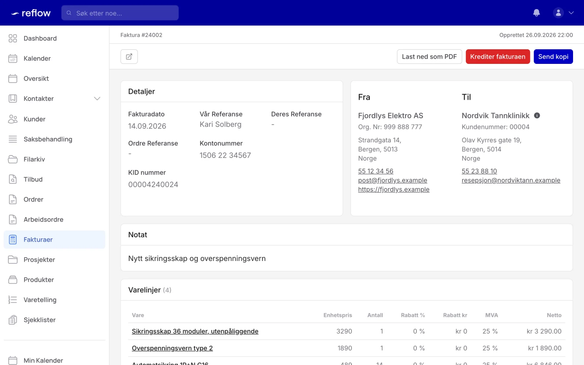Click the Saksbehandling list icon
The image size is (584, 365).
click(13, 139)
